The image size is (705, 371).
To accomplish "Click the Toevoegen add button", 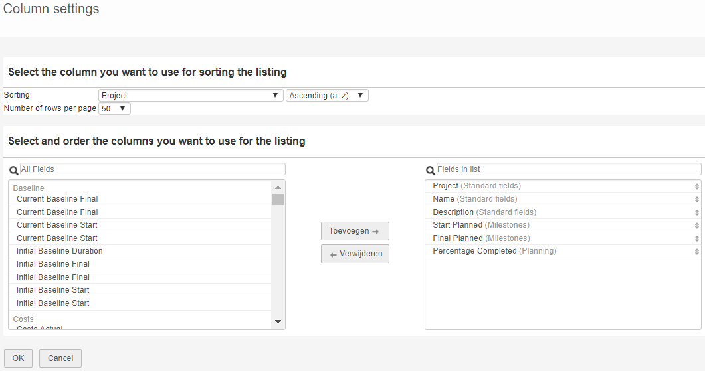I will pyautogui.click(x=355, y=231).
